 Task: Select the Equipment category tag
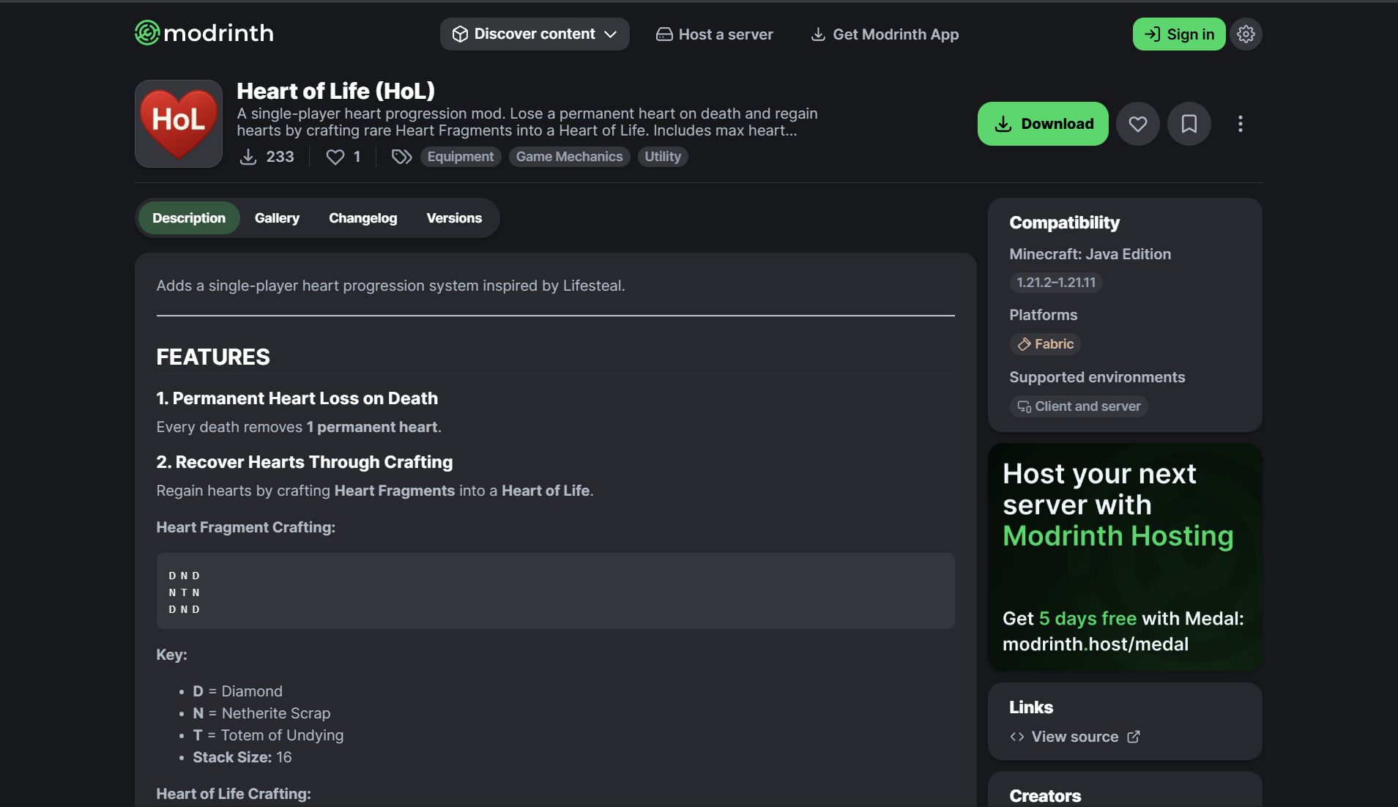coord(460,157)
